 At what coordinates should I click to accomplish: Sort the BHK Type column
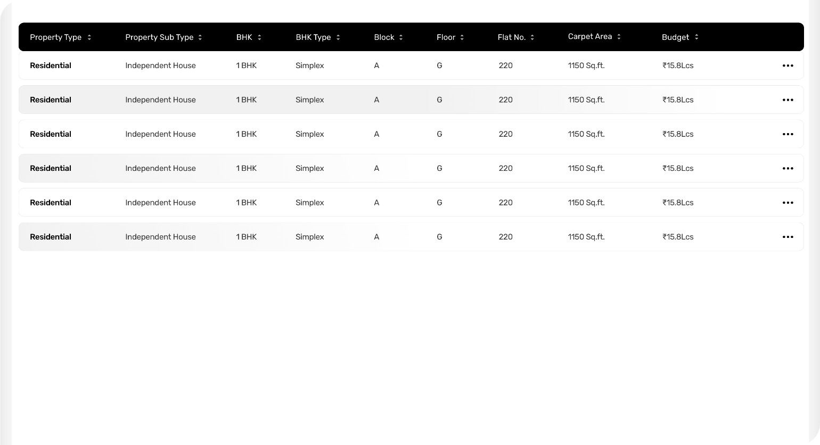coord(338,37)
